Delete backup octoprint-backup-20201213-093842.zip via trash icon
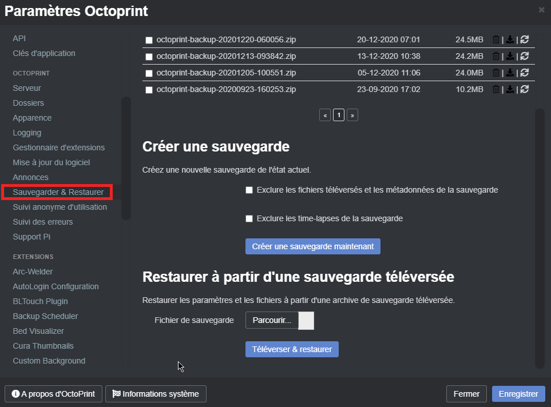The height and width of the screenshot is (407, 551). point(496,56)
